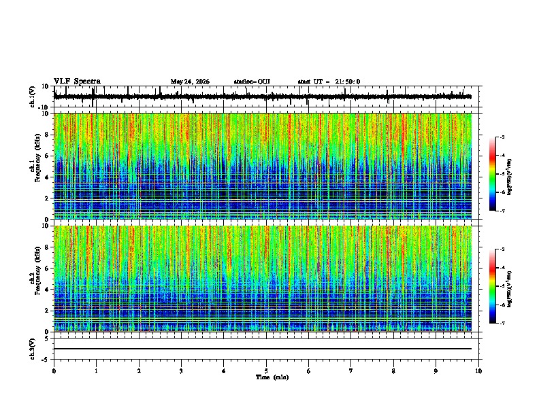This screenshot has width=539, height=416.
Task: Click the ch.3(V) axis label
Action: point(33,349)
